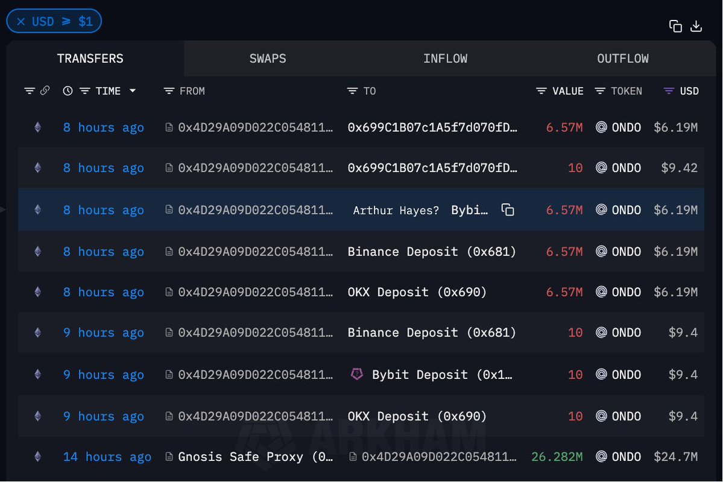Viewport: 723px width, 482px height.
Task: Open contract icon before Gnosis Safe Proxy
Action: click(x=169, y=457)
